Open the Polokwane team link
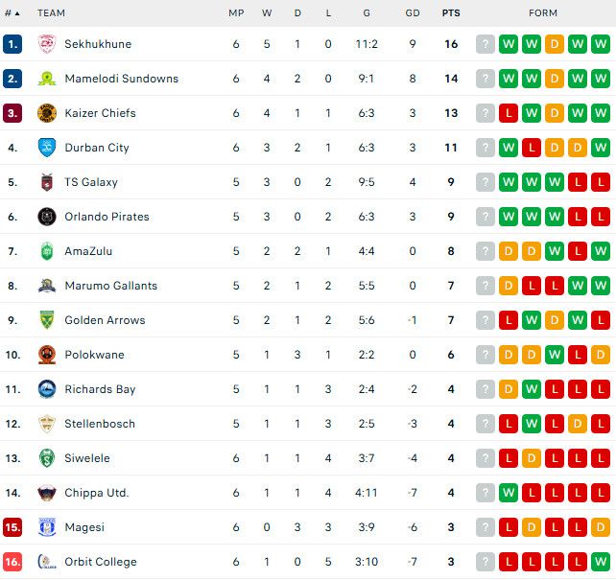 94,355
